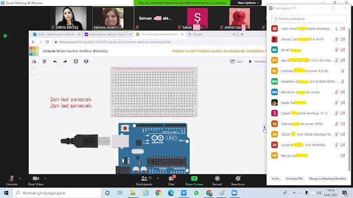
Task: Click the Arduino reset button on board
Action: pos(125,128)
